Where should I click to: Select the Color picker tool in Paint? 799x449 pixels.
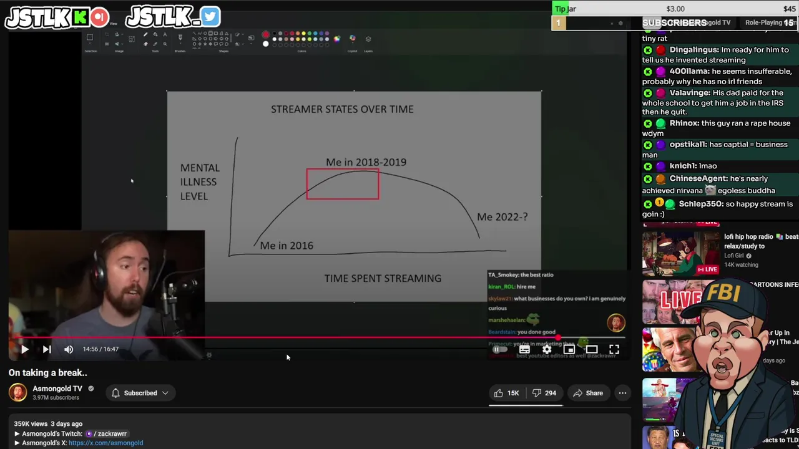155,44
